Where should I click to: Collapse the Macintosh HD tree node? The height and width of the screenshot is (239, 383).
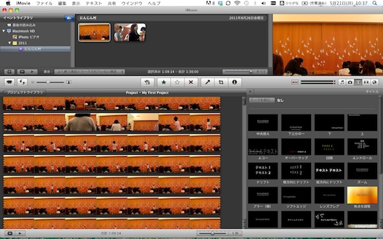(4, 31)
